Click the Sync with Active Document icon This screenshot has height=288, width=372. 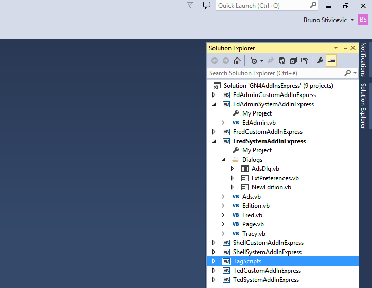(271, 61)
